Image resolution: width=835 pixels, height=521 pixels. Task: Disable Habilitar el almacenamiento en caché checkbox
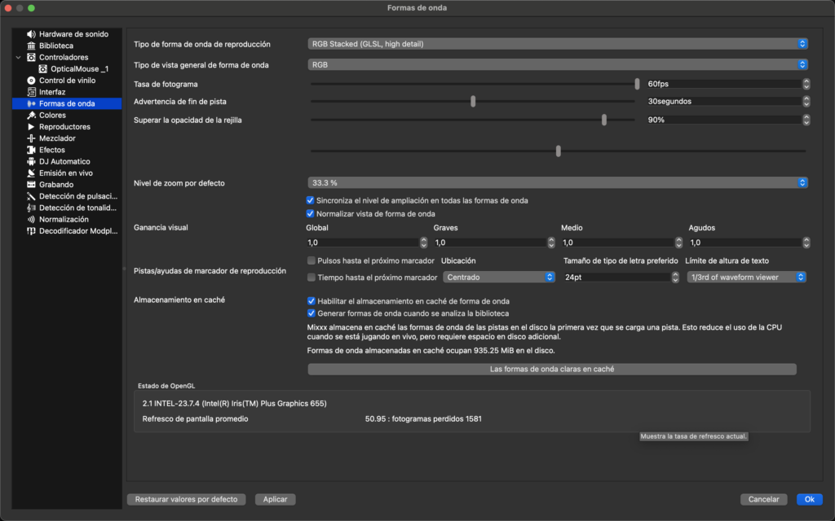311,301
